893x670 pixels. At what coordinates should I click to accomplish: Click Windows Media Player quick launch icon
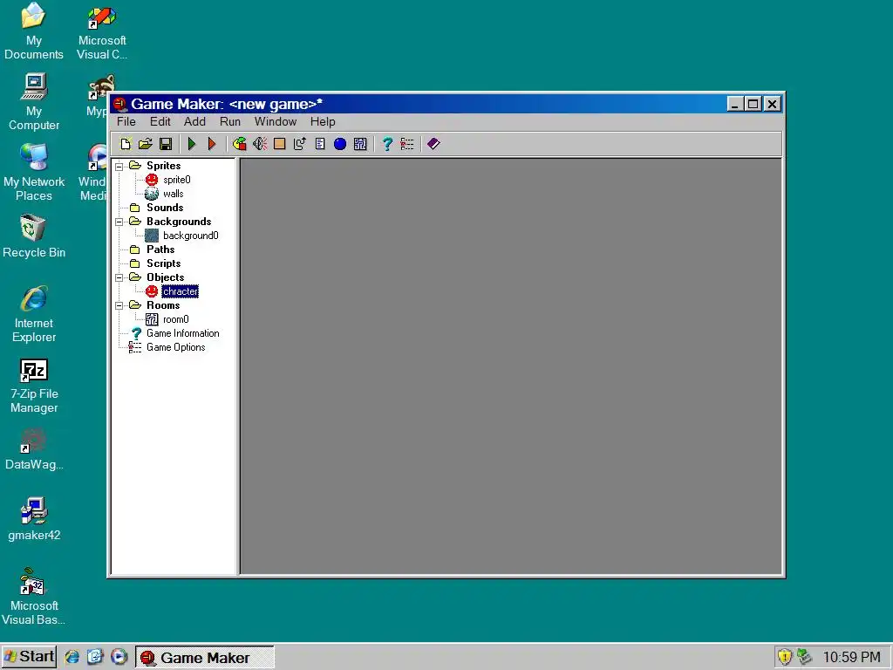[x=119, y=657]
